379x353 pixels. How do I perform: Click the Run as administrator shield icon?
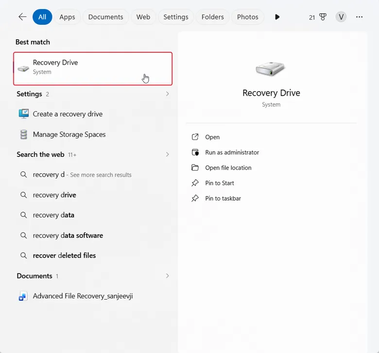(x=195, y=152)
